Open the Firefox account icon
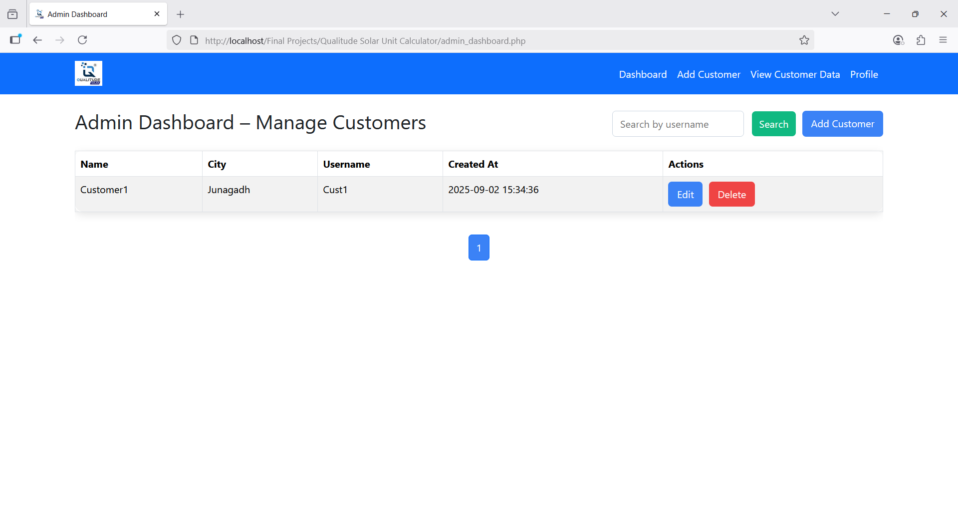 click(x=898, y=40)
